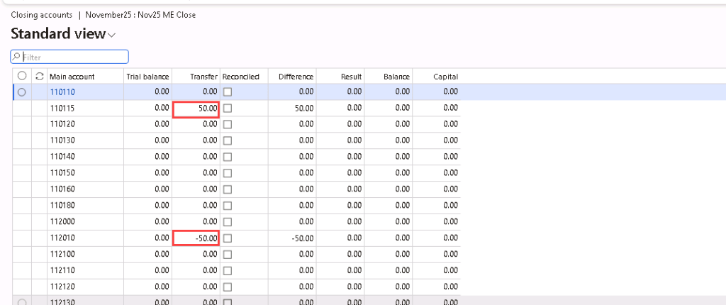Click the search magnifier icon in Filter box
This screenshot has width=726, height=305.
pos(17,57)
